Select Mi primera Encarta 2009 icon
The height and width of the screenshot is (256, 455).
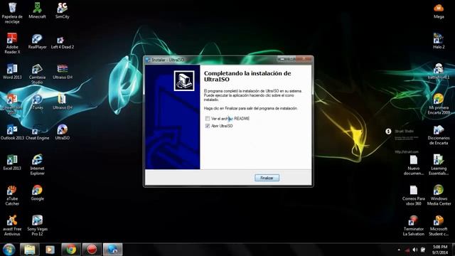439,105
